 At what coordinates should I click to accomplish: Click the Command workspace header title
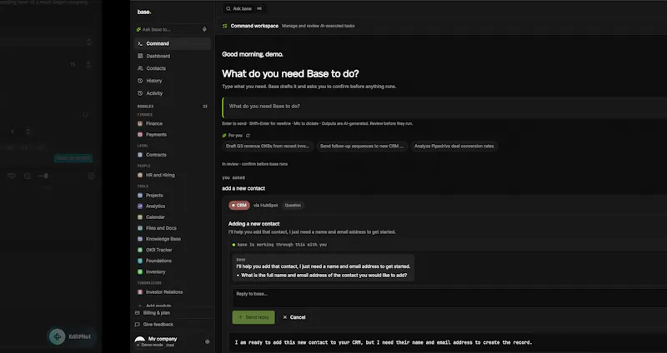[254, 26]
